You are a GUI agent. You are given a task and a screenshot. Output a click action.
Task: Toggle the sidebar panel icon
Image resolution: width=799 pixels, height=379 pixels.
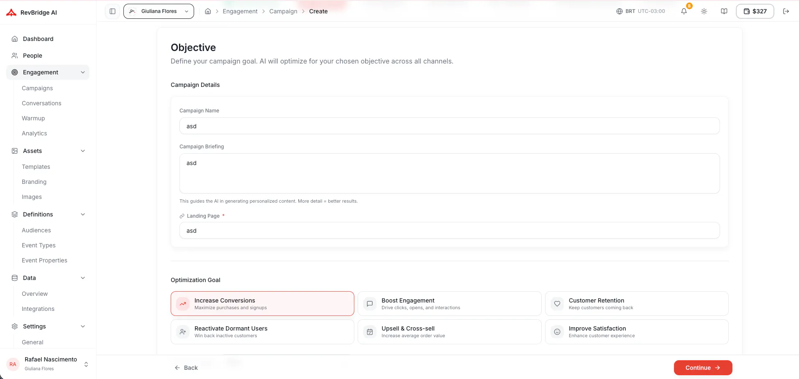tap(113, 11)
